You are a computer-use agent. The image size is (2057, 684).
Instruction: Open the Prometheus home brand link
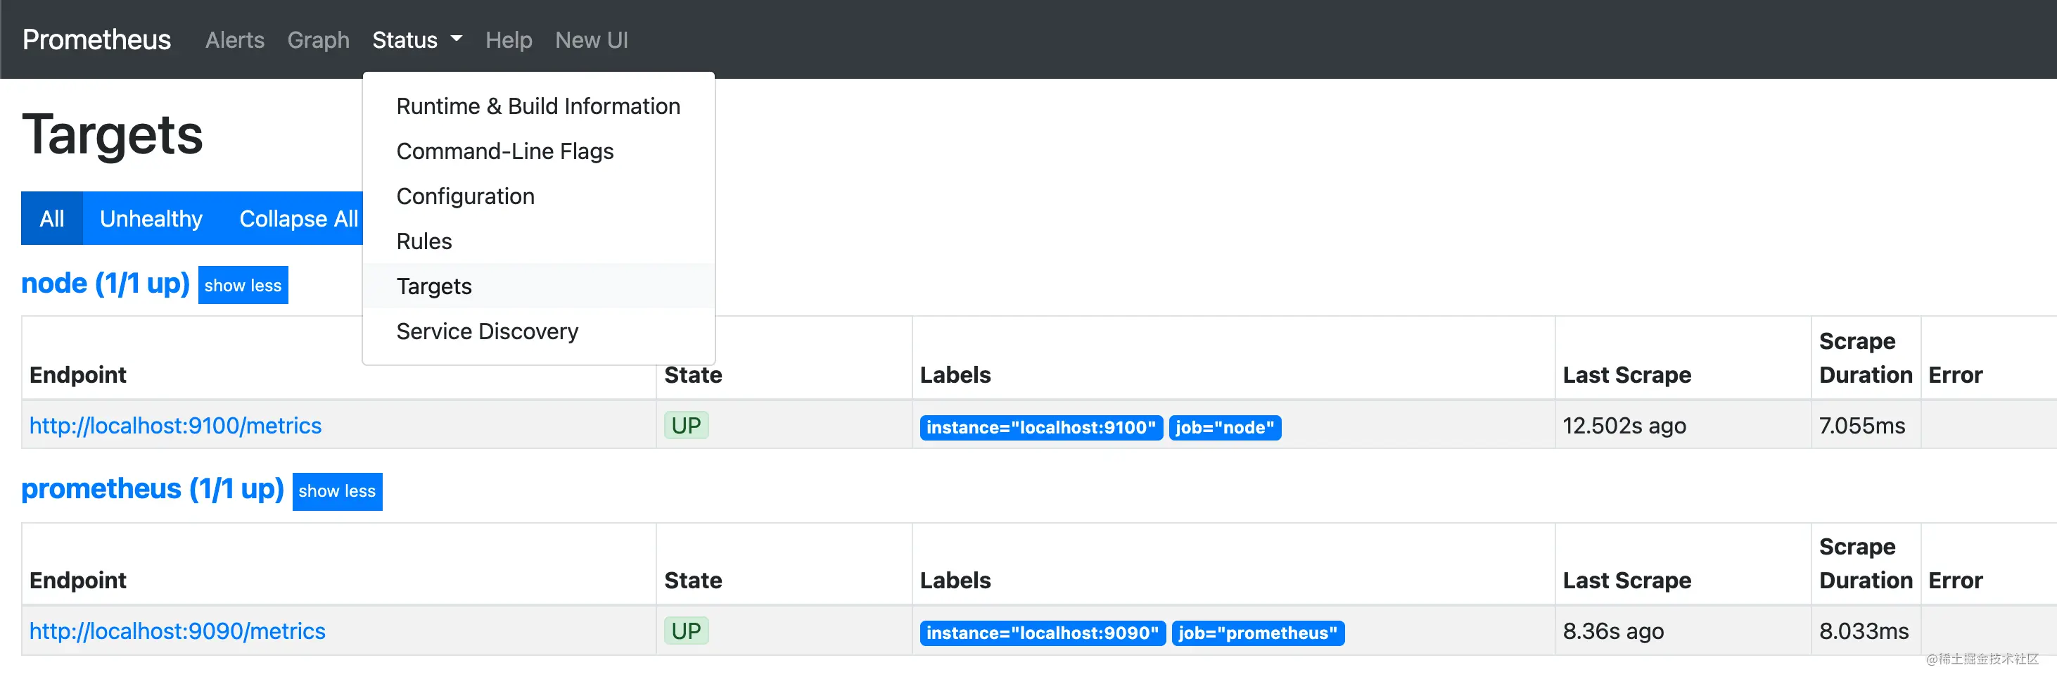pyautogui.click(x=96, y=39)
